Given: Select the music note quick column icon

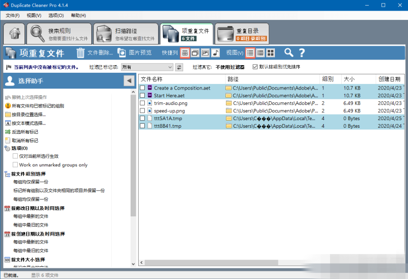Looking at the screenshot, I should 215,52.
